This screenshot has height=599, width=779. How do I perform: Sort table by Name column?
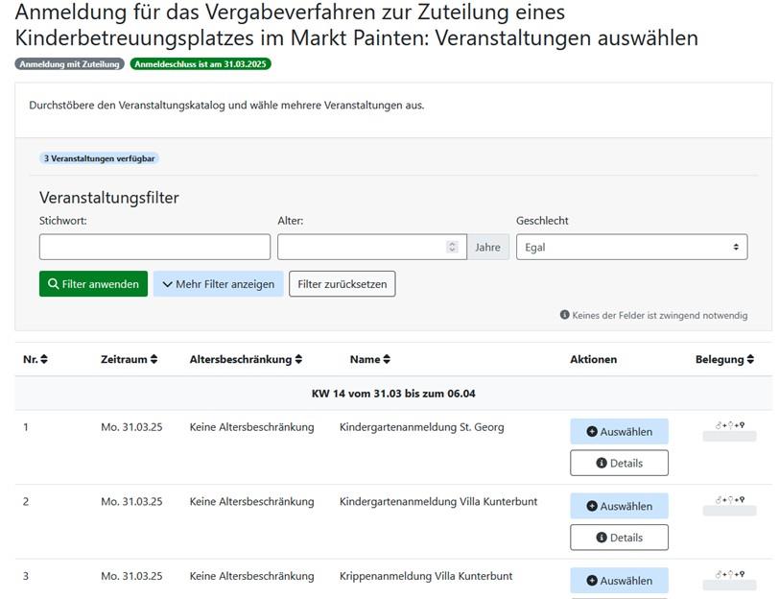coord(370,359)
